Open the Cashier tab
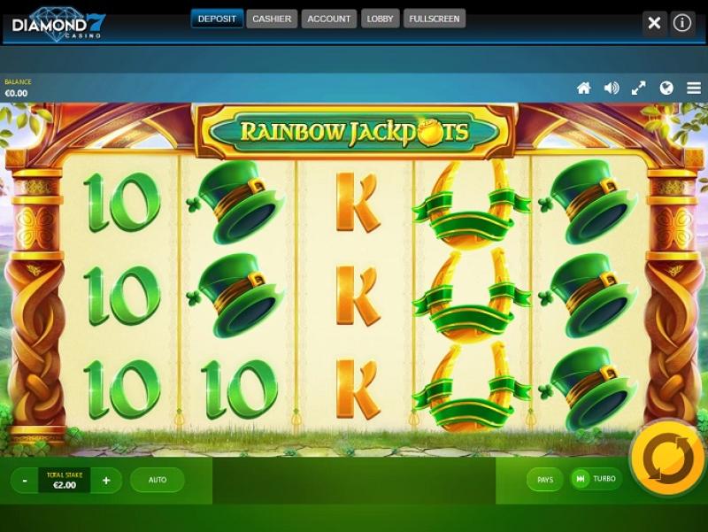Viewport: 708px width, 532px height. click(x=272, y=19)
